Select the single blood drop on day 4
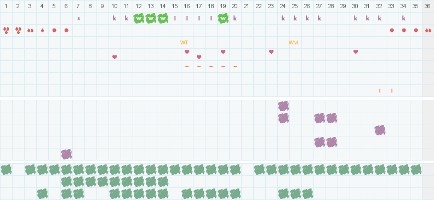This screenshot has height=200, width=434. click(x=42, y=30)
